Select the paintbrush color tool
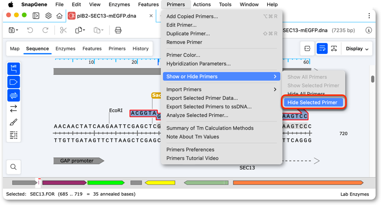 click(x=14, y=122)
